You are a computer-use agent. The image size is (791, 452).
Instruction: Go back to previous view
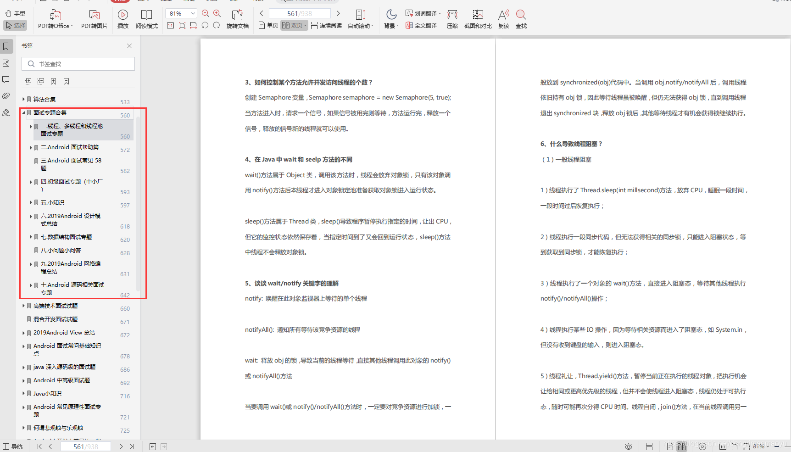click(153, 446)
